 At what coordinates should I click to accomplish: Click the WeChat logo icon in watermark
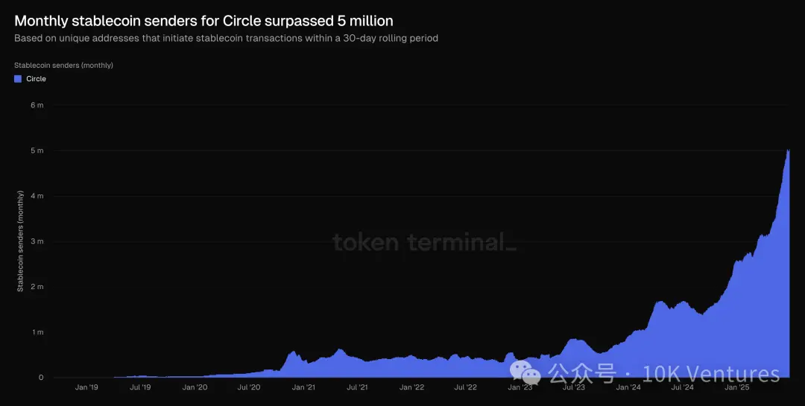(x=525, y=372)
